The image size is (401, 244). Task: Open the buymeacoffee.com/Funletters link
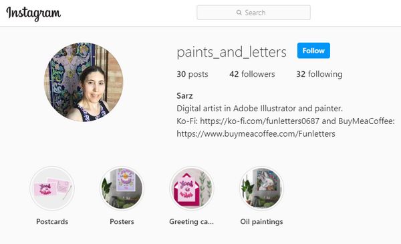pos(256,134)
